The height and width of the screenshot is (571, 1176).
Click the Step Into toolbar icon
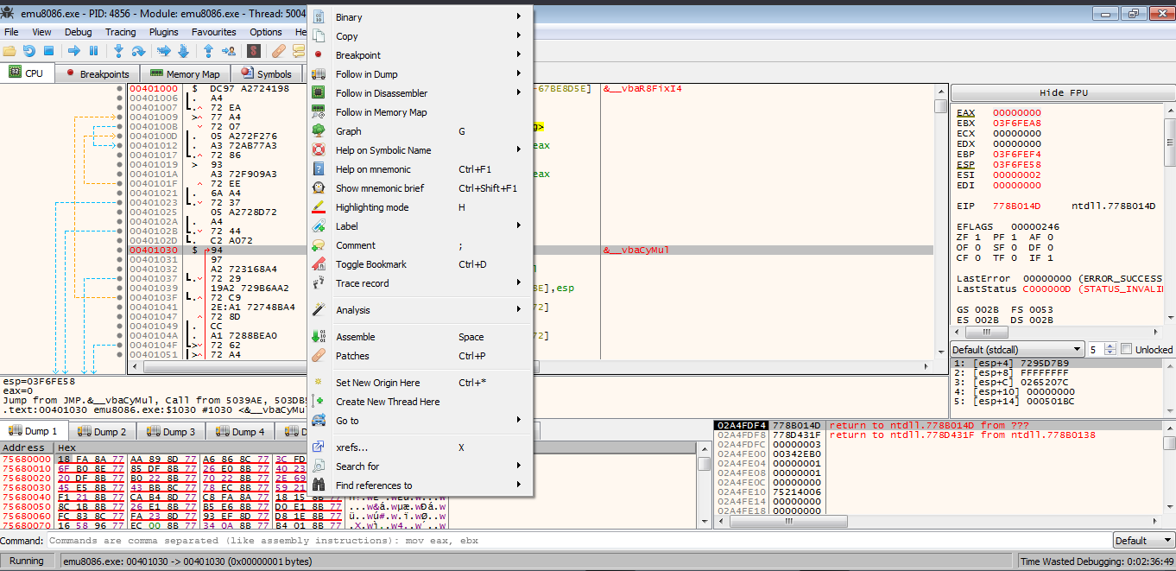click(x=118, y=51)
